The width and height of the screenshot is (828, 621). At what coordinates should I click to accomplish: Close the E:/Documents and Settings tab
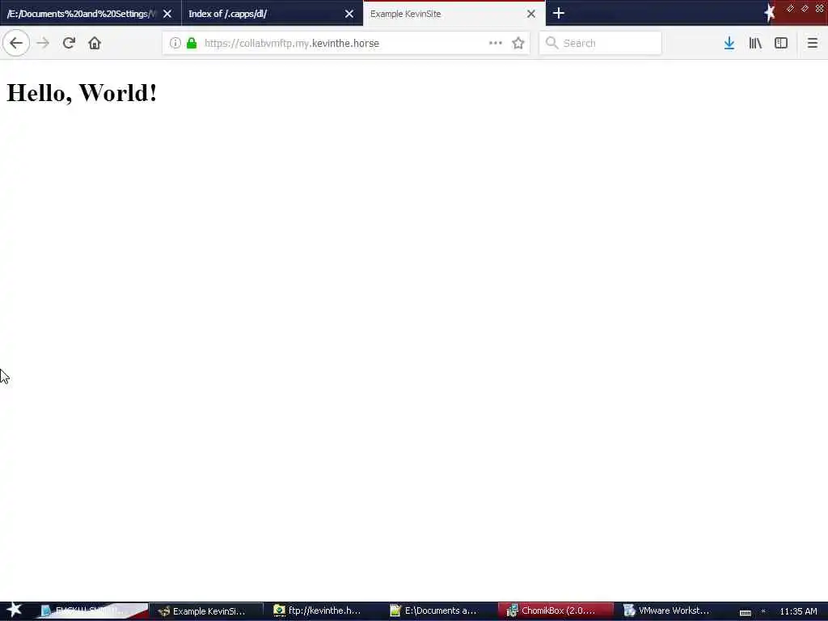[x=167, y=14]
